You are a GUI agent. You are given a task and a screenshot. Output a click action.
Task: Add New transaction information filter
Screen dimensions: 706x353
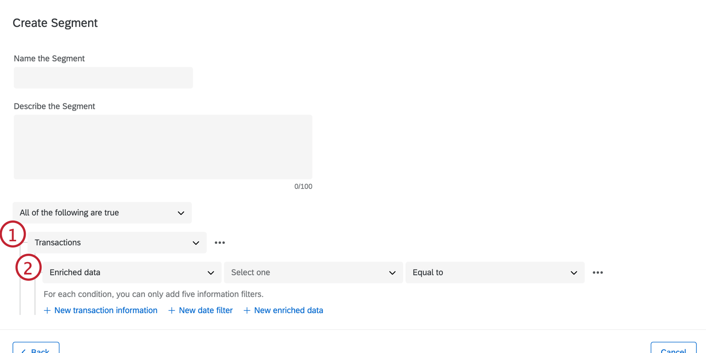click(x=105, y=311)
